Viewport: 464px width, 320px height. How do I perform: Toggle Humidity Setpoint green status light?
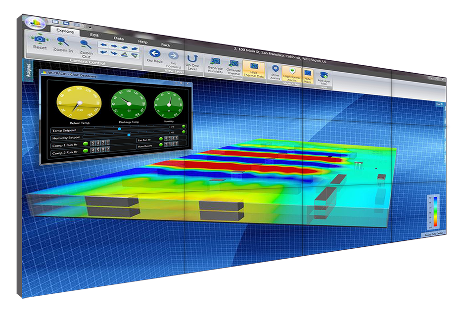pyautogui.click(x=184, y=132)
